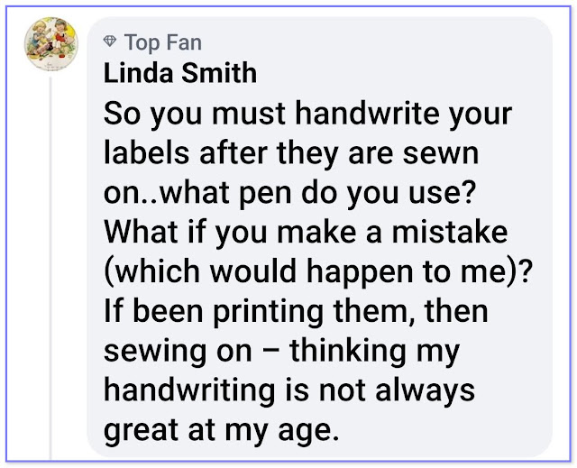Image resolution: width=577 pixels, height=468 pixels.
Task: Click the word "happen" in the comment
Action: [x=361, y=274]
